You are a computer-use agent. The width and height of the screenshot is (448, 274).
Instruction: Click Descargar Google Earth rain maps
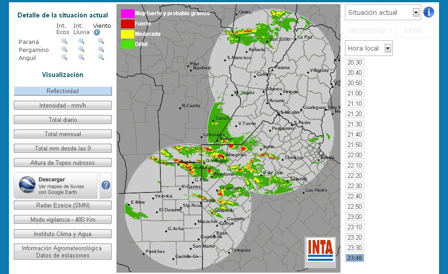point(56,185)
